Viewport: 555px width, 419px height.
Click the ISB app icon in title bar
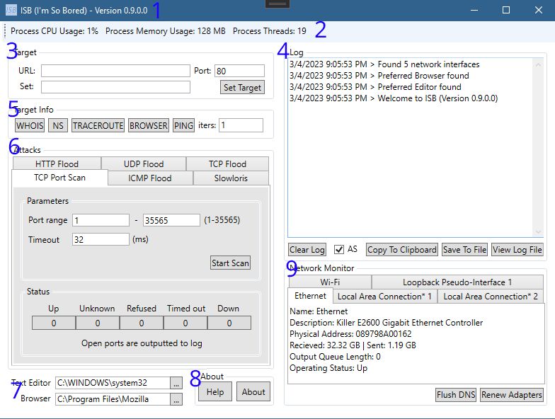pos(11,10)
